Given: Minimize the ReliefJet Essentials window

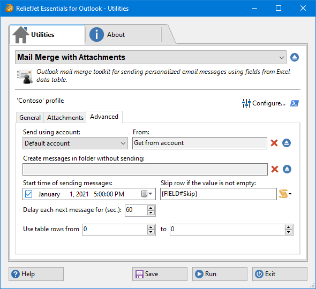Looking at the screenshot, I should tap(254, 8).
